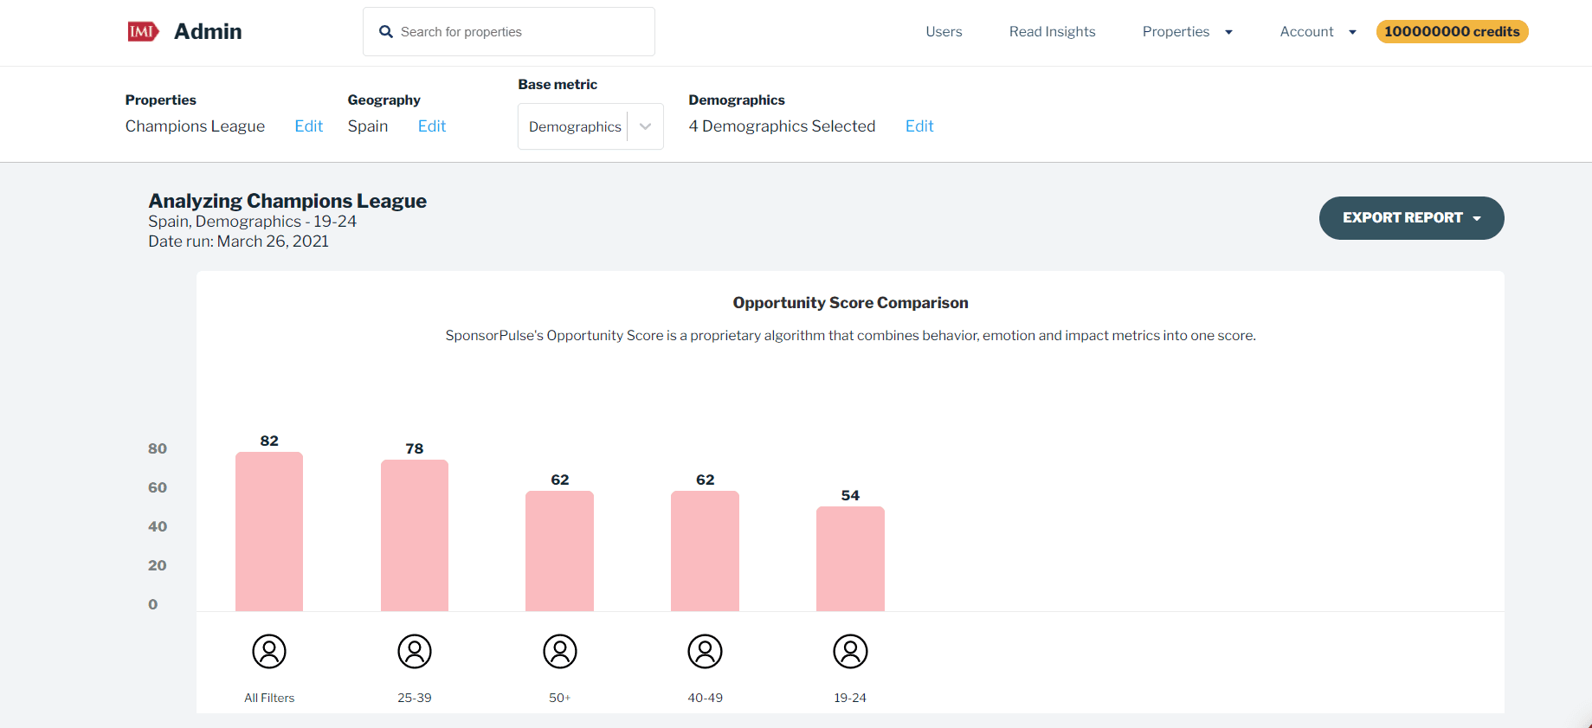Edit the Spain geography selection
Viewport: 1592px width, 728px height.
[432, 126]
